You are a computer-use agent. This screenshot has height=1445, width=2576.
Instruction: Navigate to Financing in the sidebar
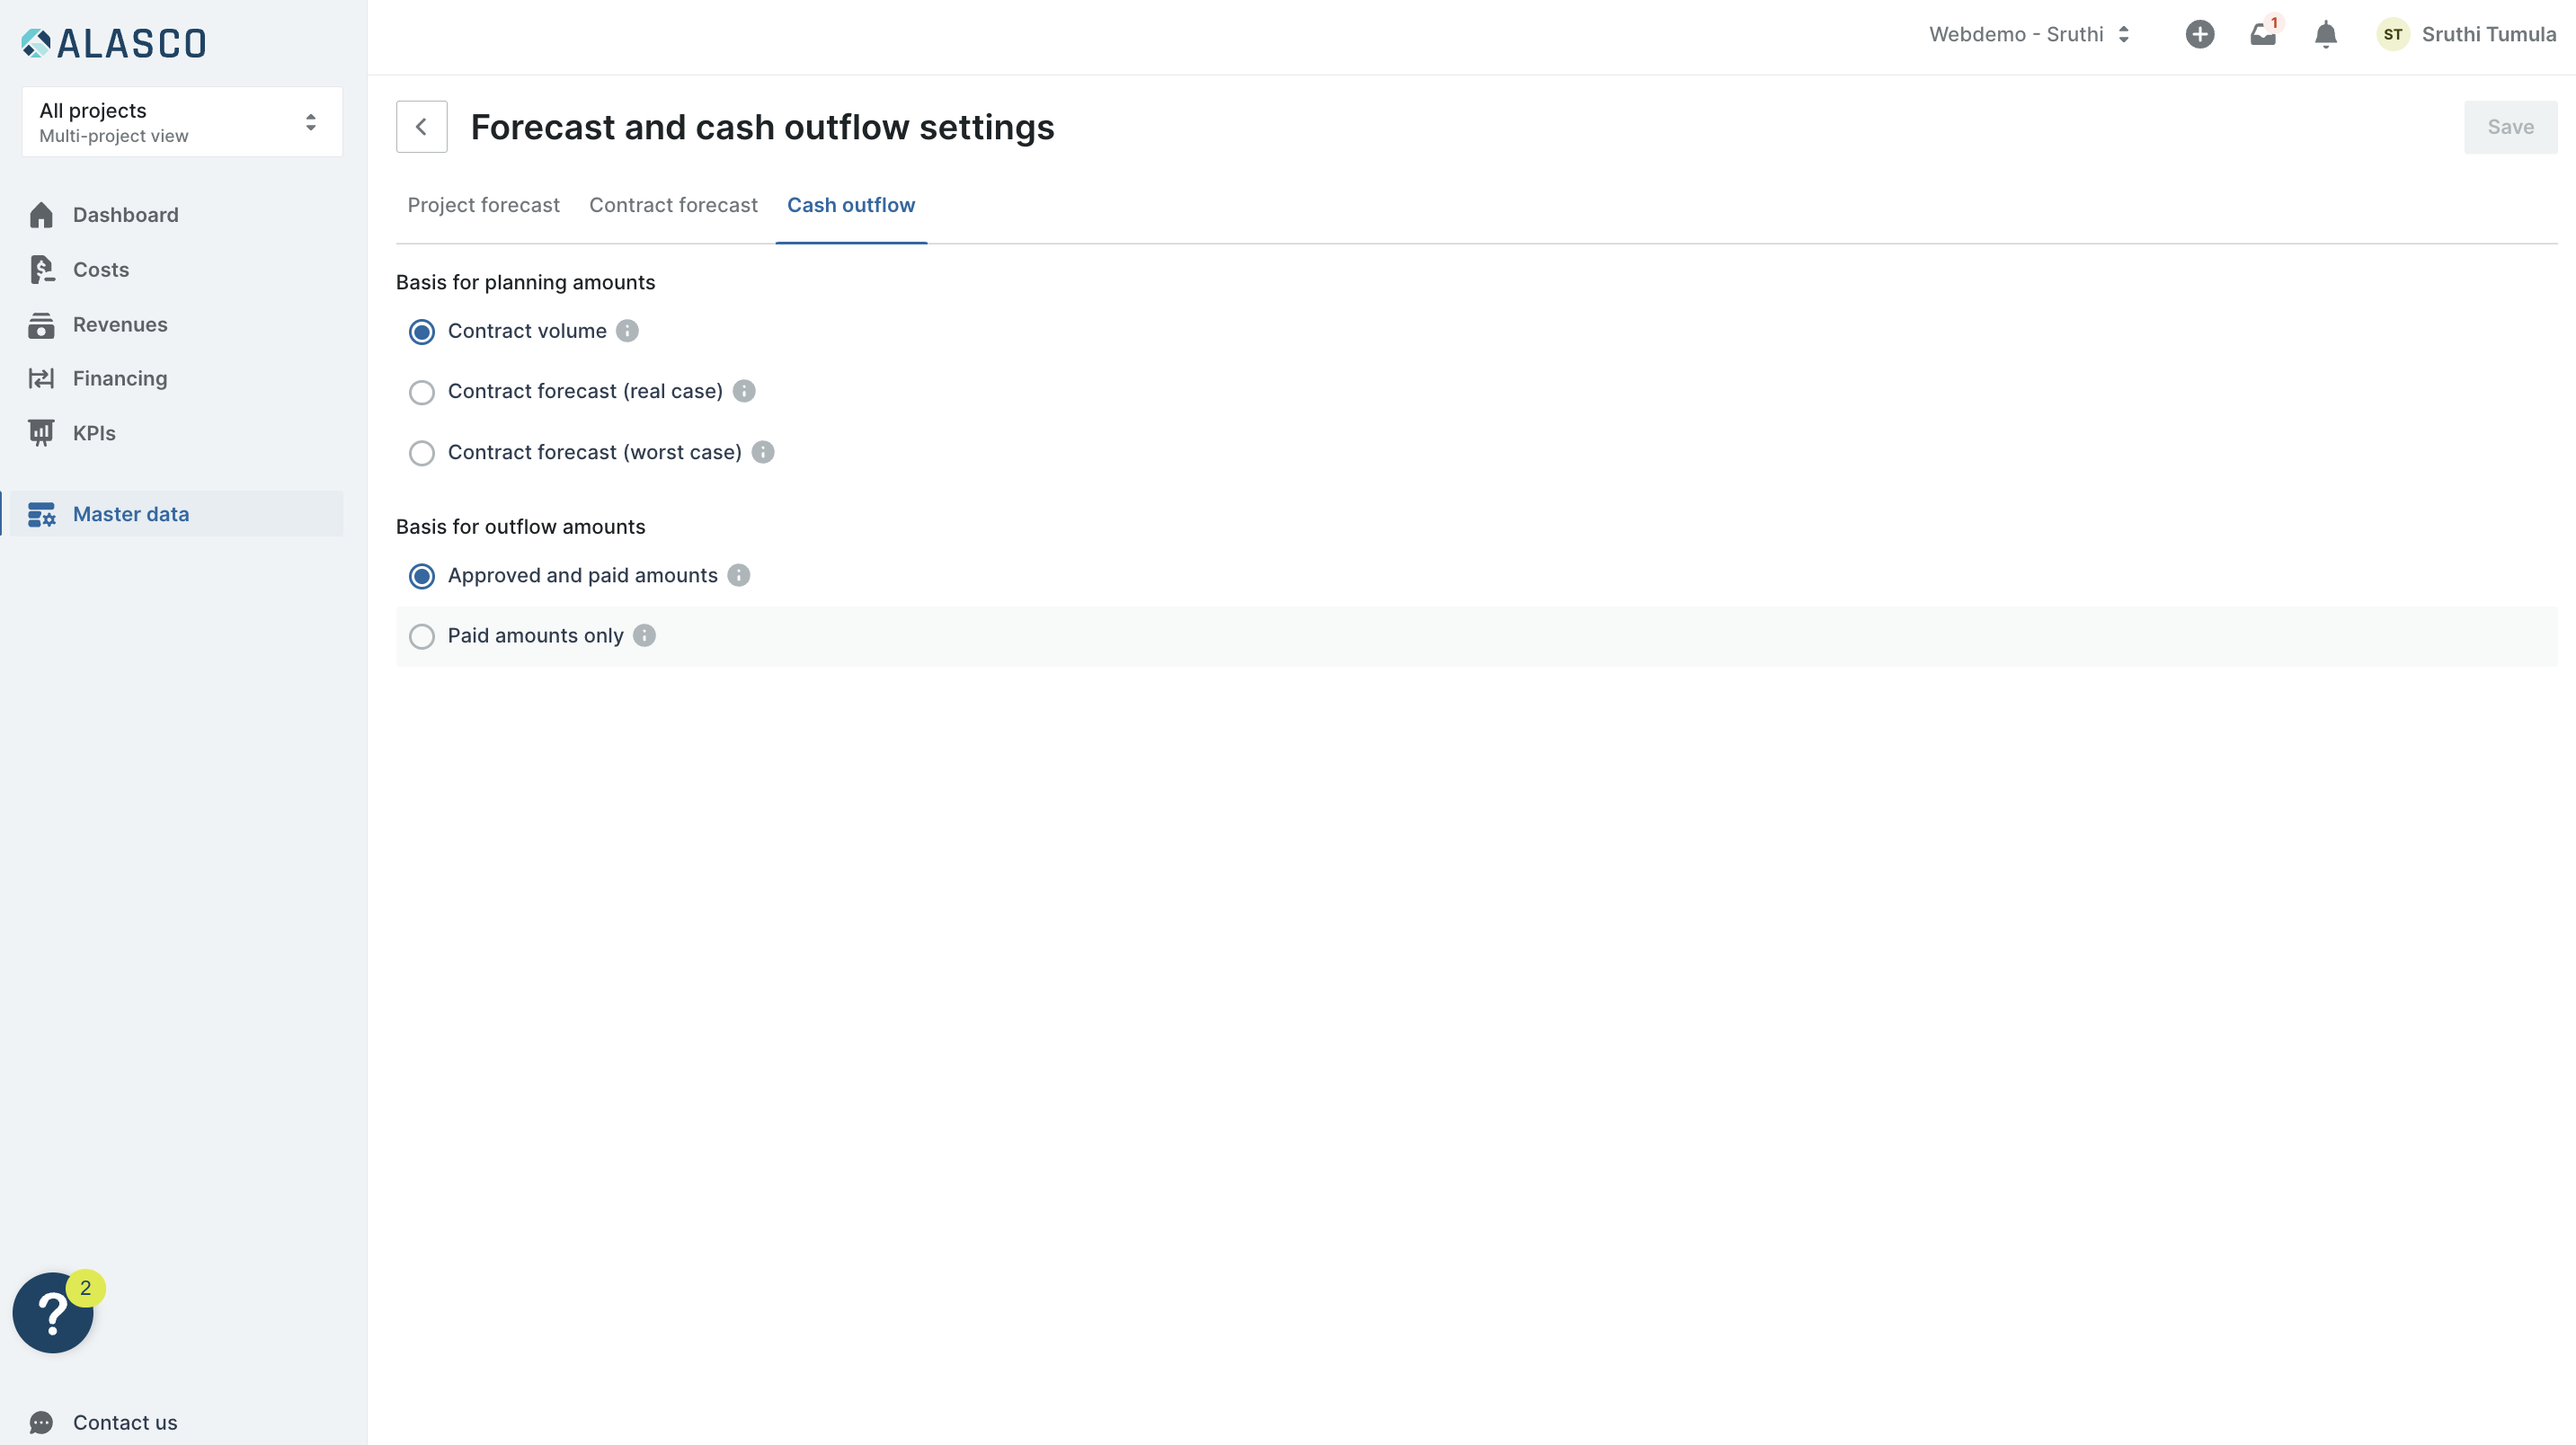119,378
